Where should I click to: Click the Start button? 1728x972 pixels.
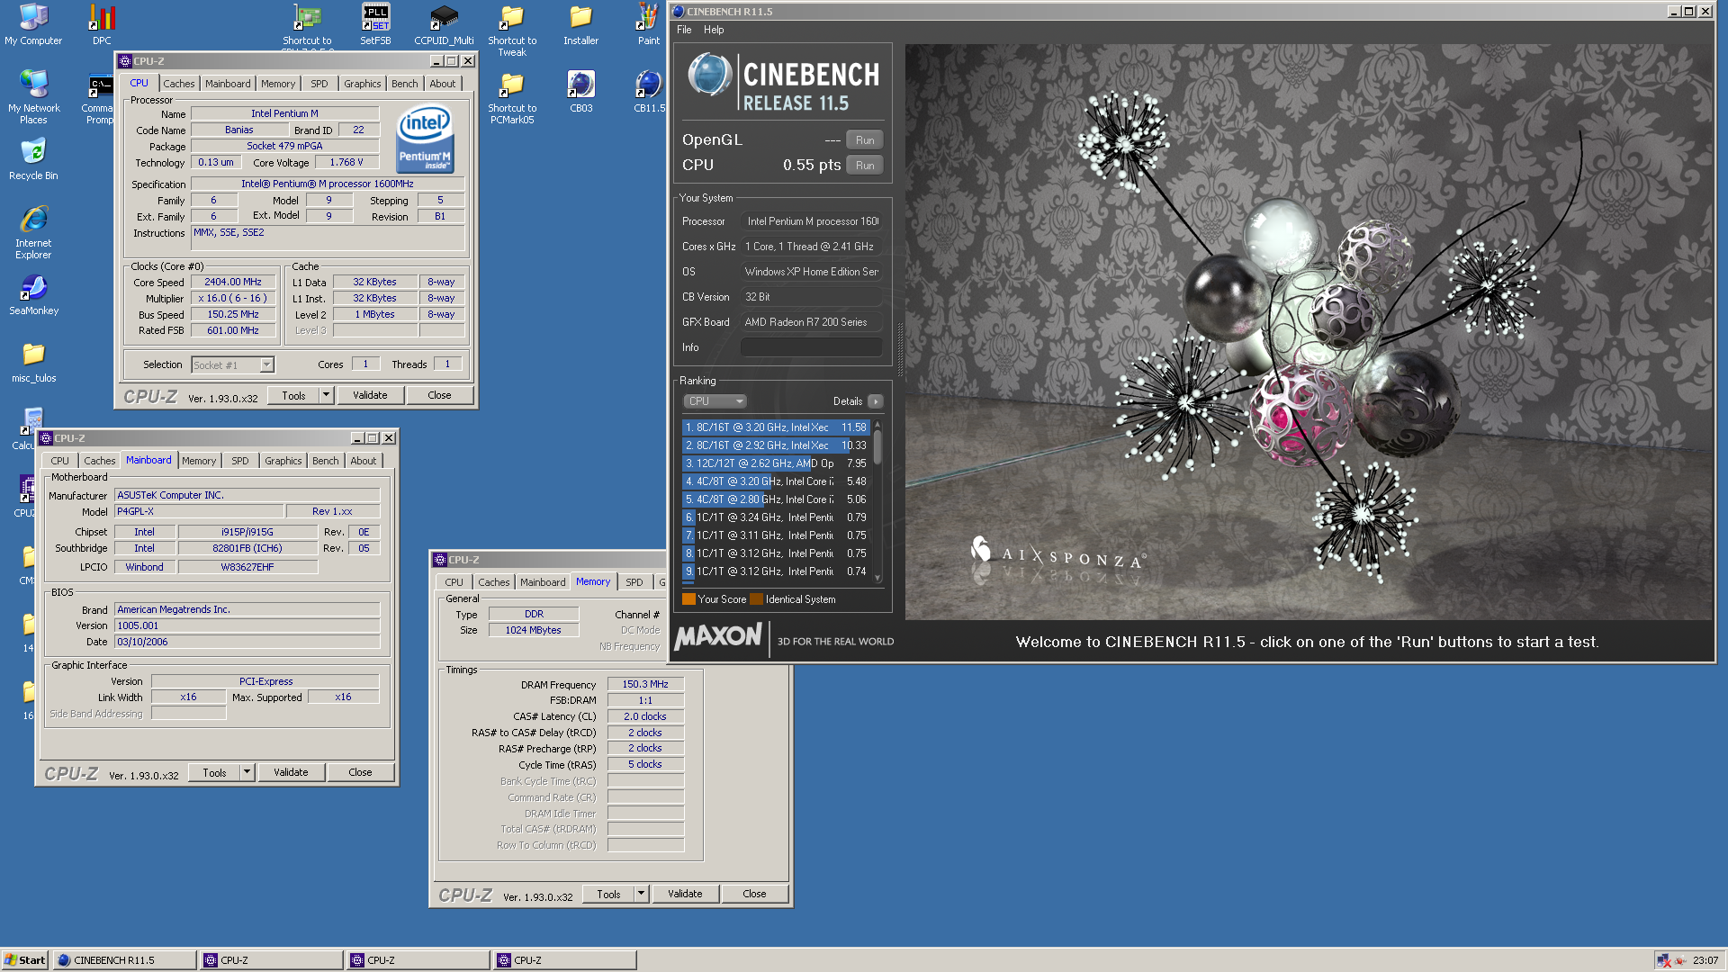(x=24, y=960)
